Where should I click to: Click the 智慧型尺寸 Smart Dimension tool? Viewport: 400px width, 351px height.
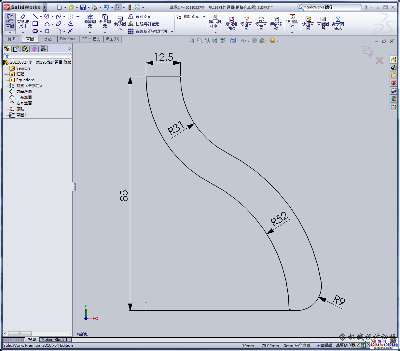click(x=23, y=21)
